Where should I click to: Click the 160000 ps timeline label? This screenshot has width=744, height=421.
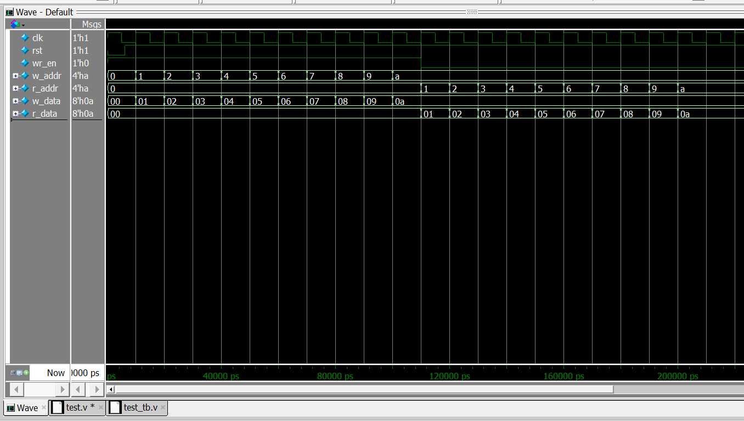click(564, 377)
